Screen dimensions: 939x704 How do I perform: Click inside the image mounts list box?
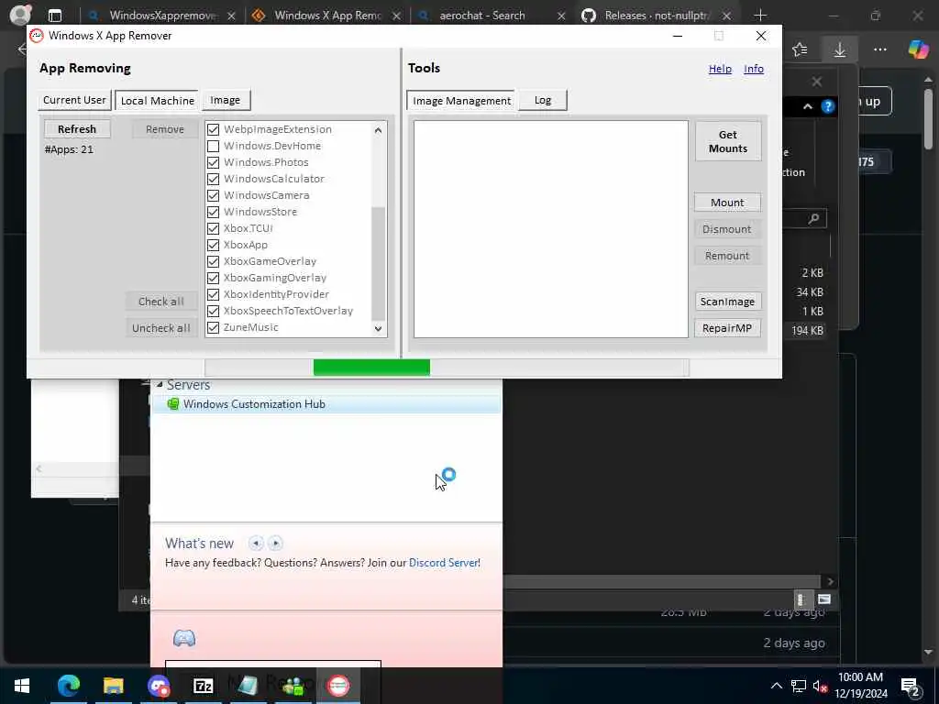(x=551, y=229)
